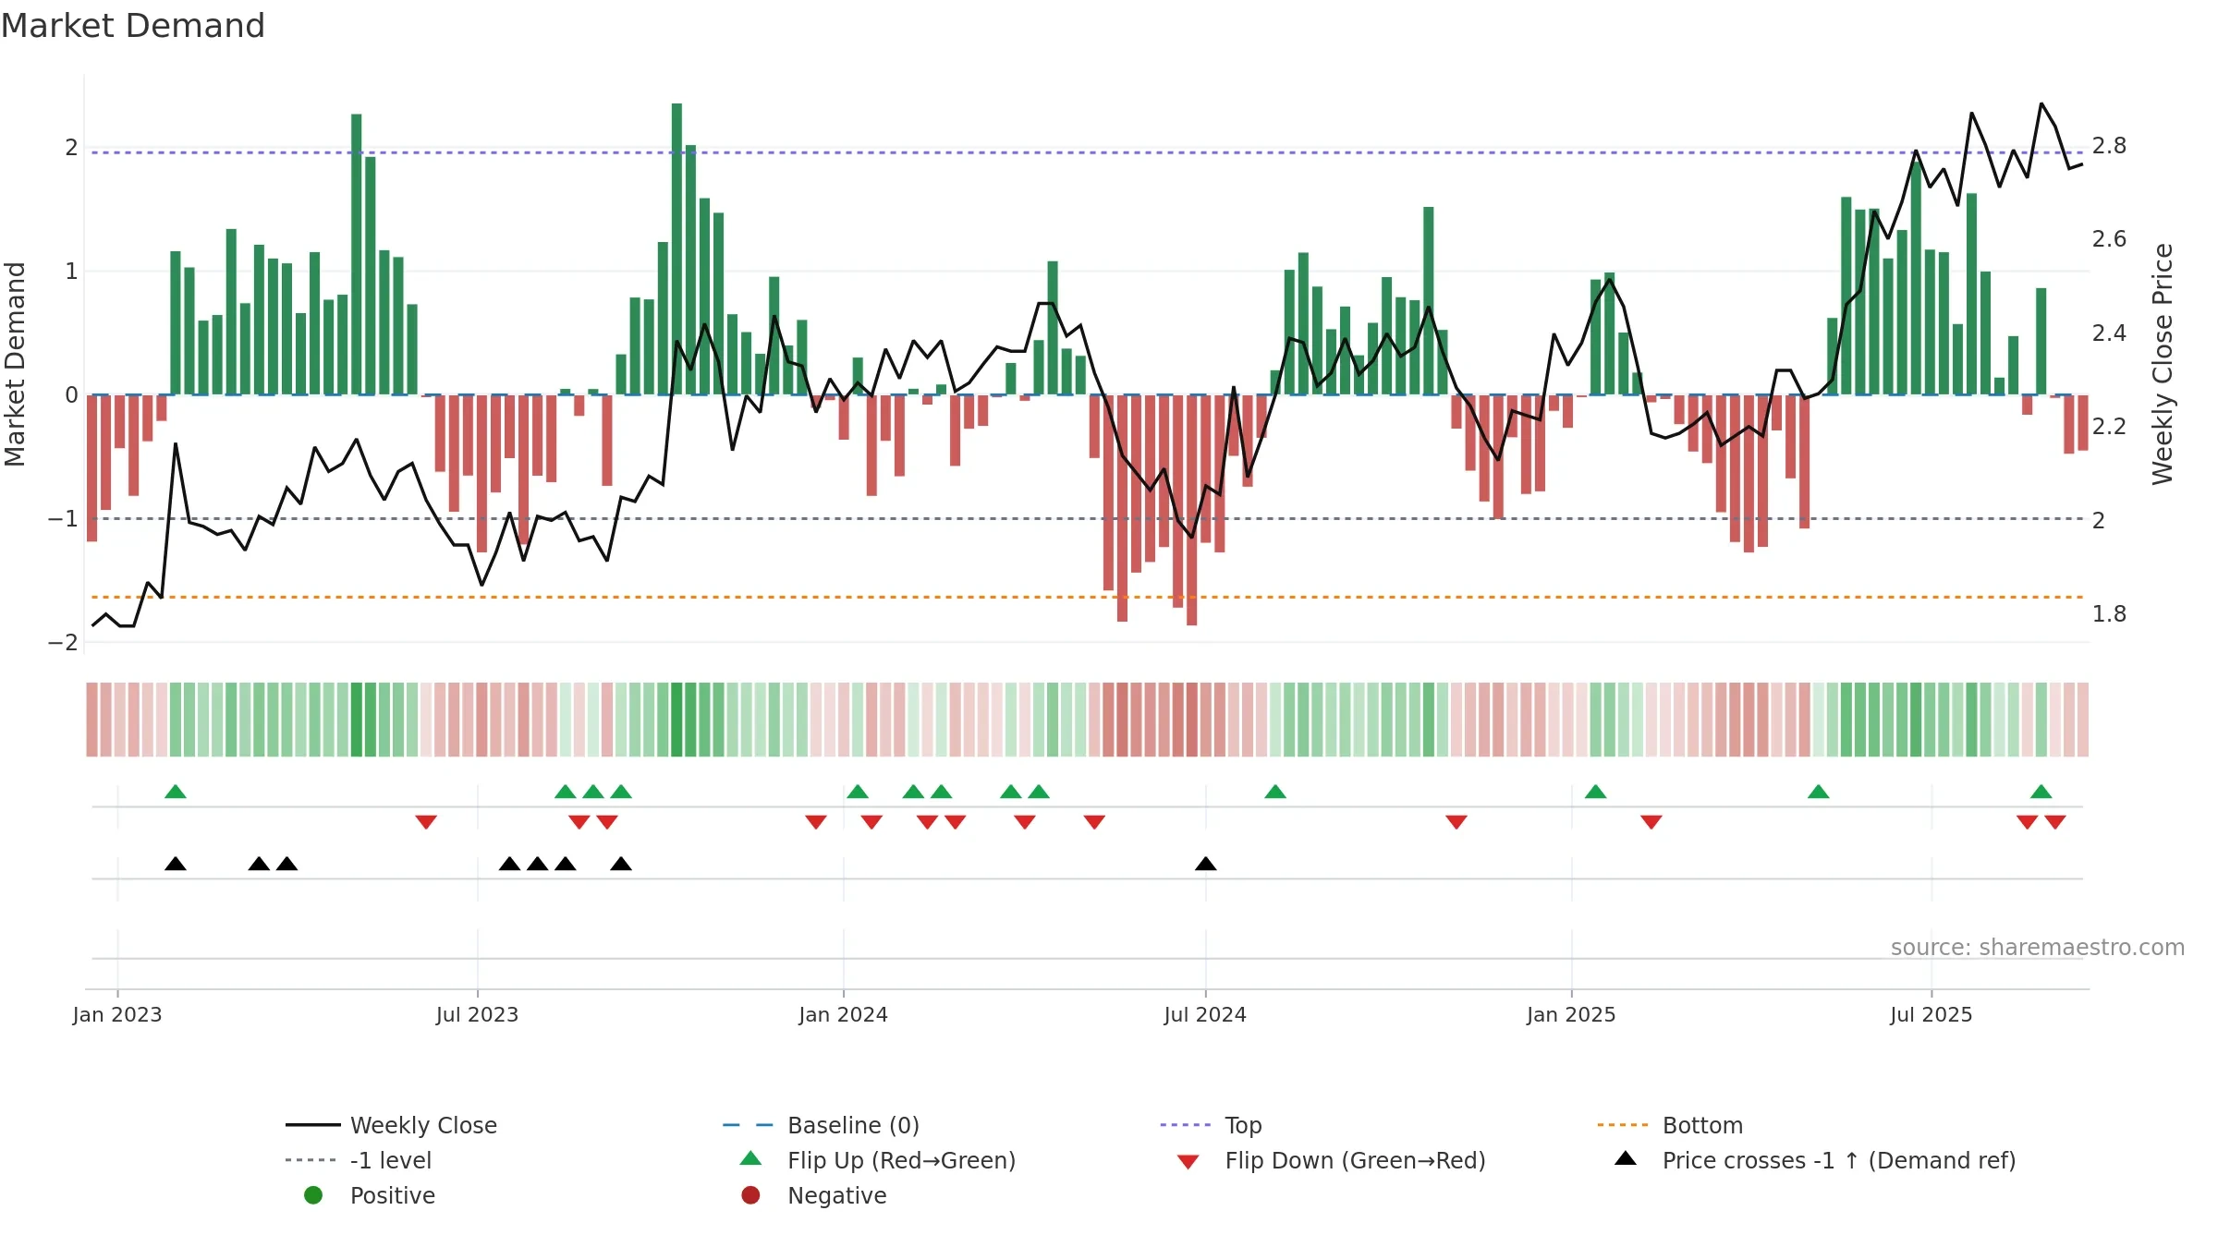Toggle the Bottom dotted line legend entry

tap(1670, 1125)
